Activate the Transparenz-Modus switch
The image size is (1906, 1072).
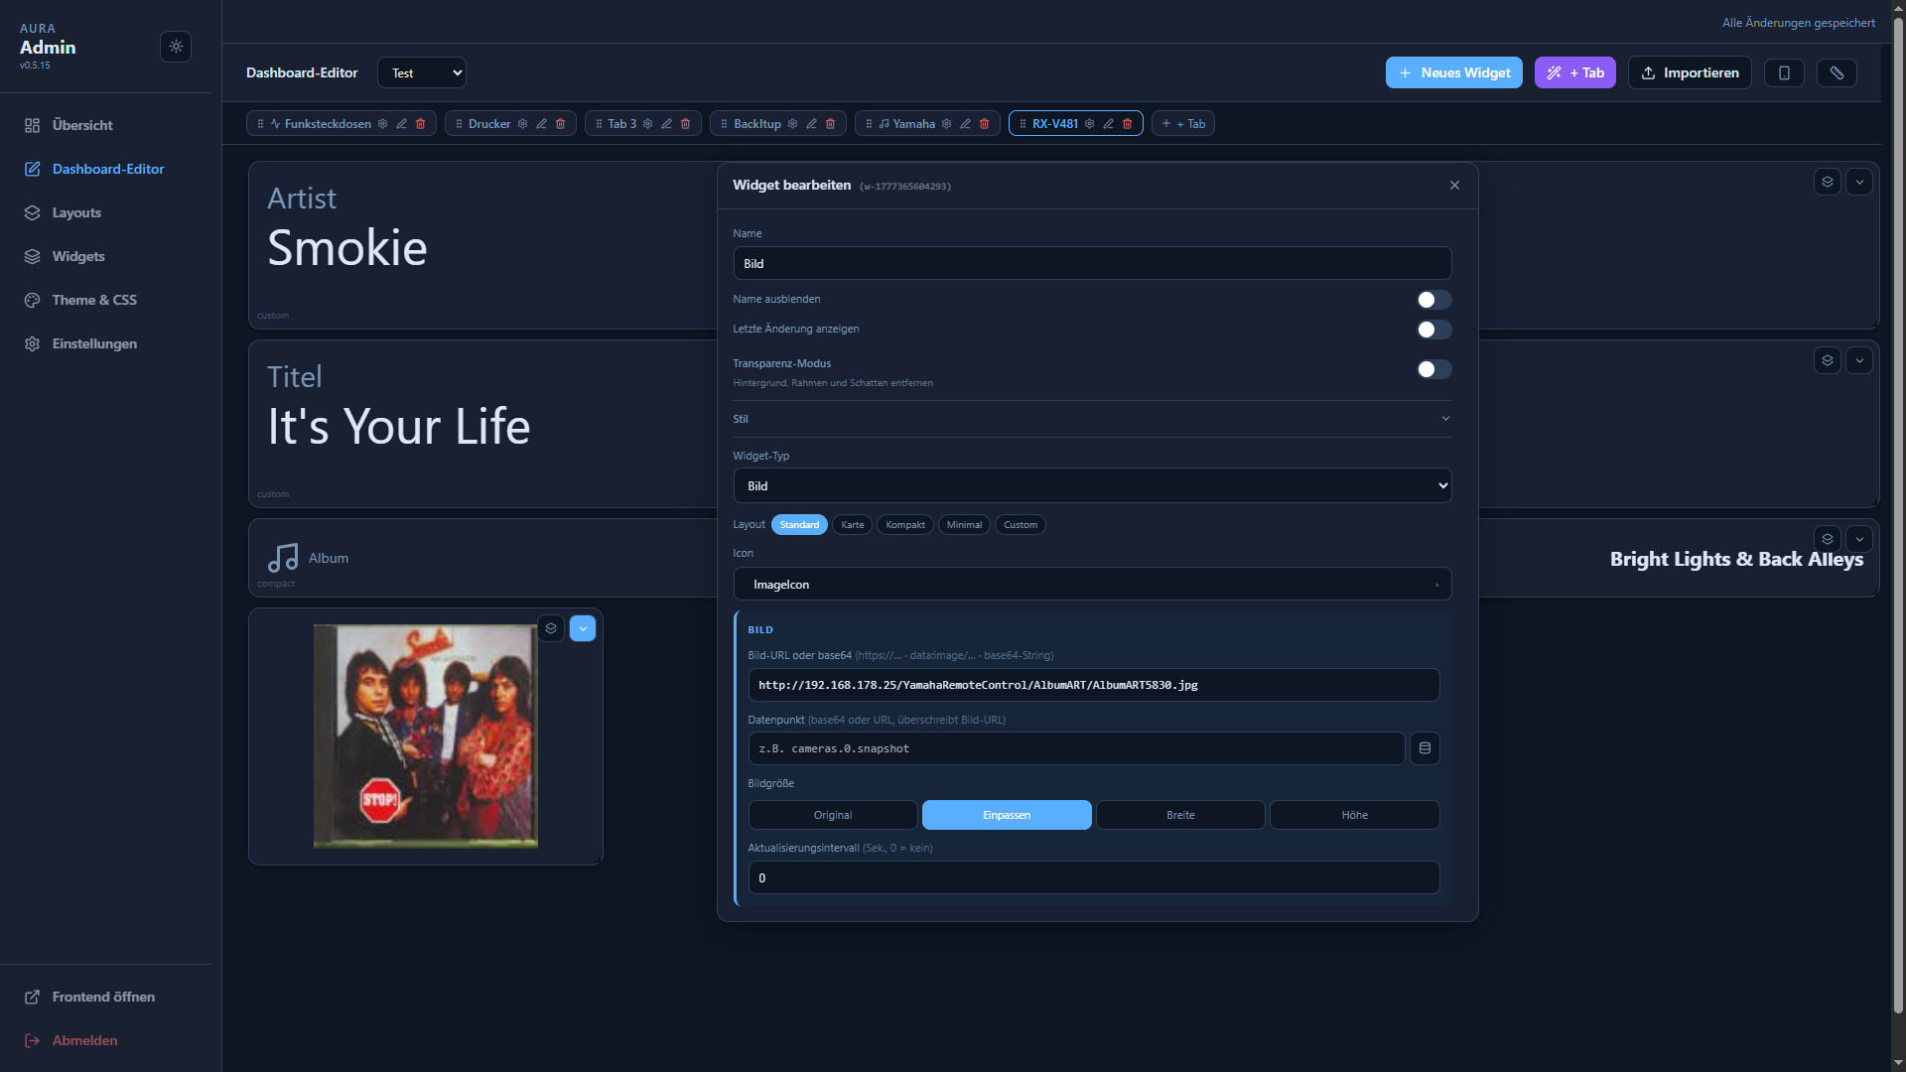1433,368
